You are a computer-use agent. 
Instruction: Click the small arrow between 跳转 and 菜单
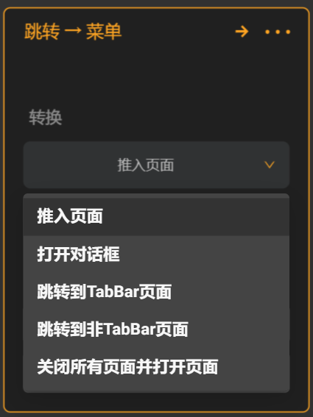(x=73, y=31)
